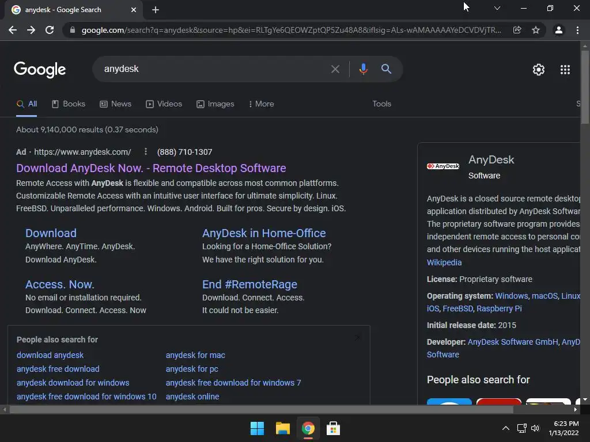Close the anydesk Google Search tab

click(x=134, y=10)
